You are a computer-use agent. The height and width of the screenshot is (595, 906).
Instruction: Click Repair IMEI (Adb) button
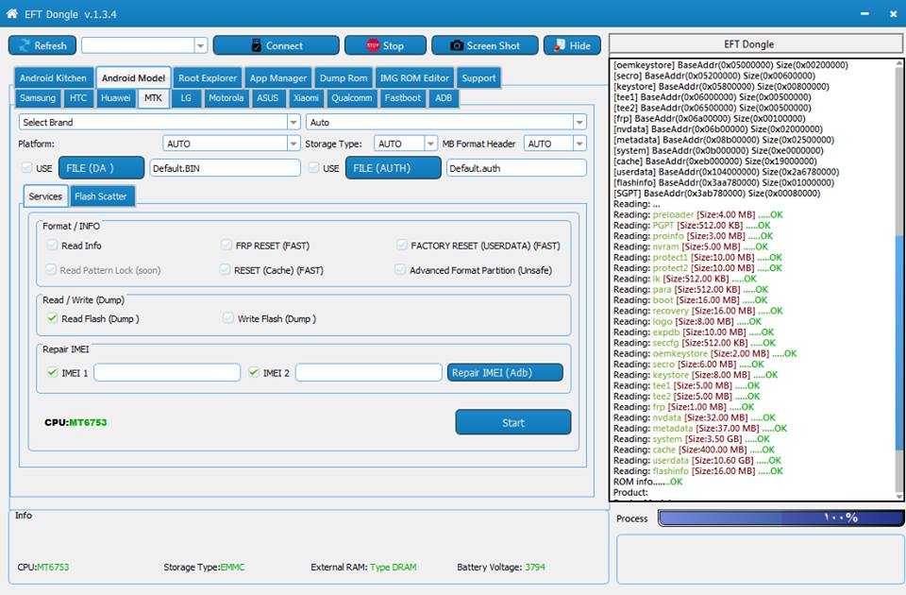(505, 372)
